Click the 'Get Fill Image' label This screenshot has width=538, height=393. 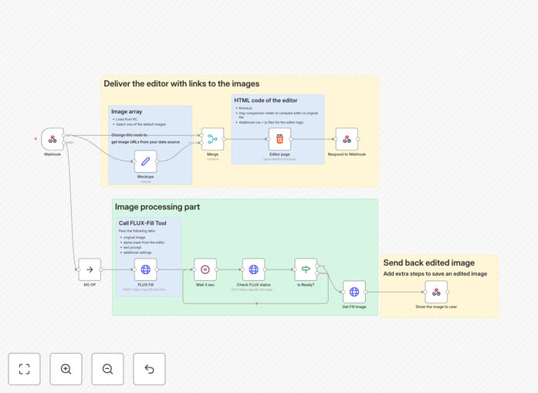click(354, 307)
